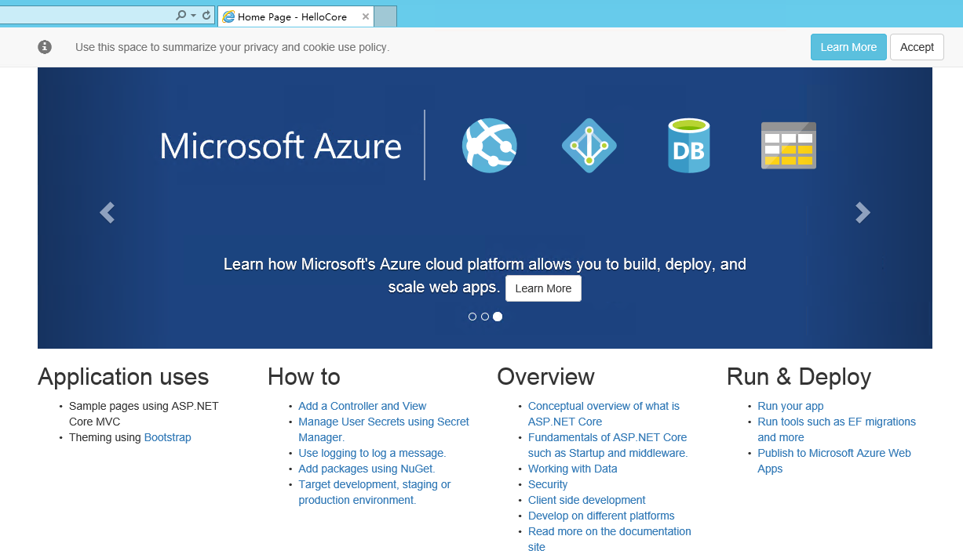Click the cookie policy info icon
Viewport: 963px width, 554px height.
tap(45, 47)
